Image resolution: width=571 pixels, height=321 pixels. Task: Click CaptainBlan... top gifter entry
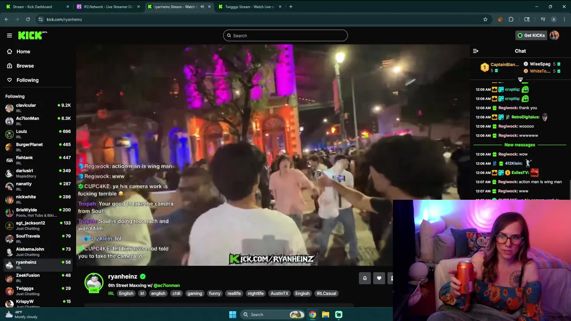500,67
